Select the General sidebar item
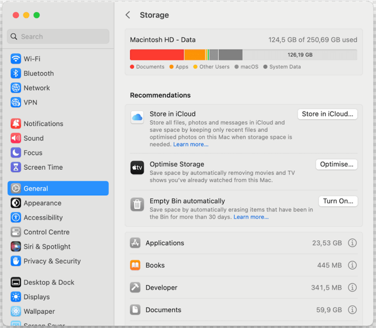This screenshot has height=328, width=376. coord(58,188)
